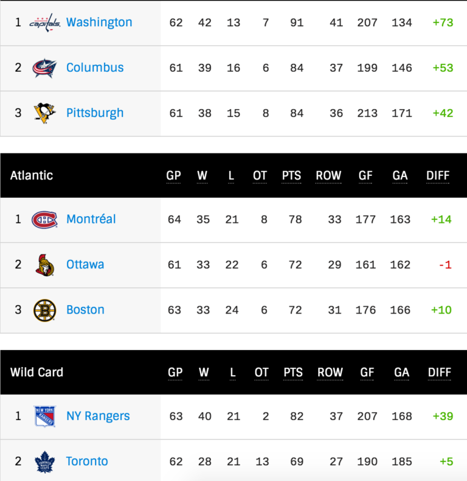Sort Atlantic table by DIFF header
Image resolution: width=467 pixels, height=481 pixels.
pos(438,176)
